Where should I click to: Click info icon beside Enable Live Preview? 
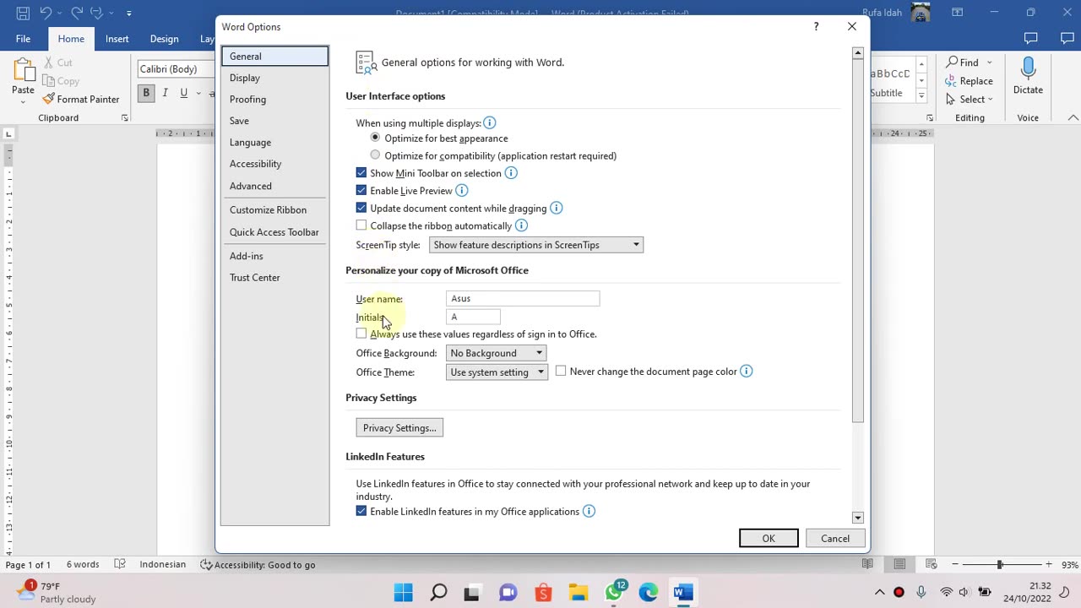click(462, 191)
